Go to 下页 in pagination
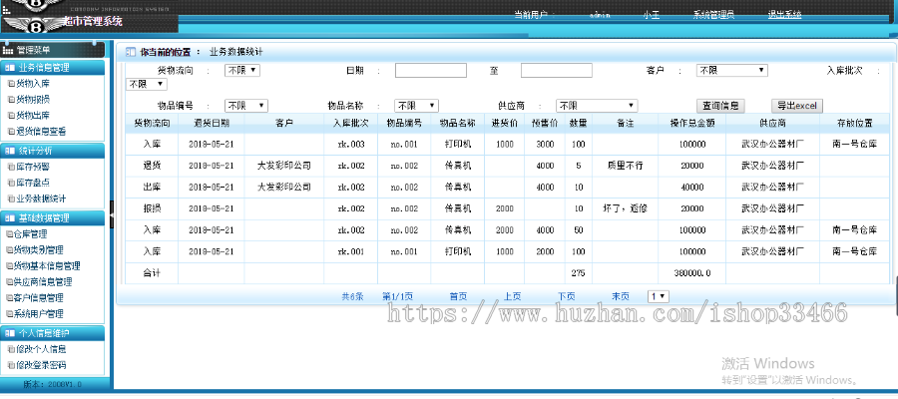898x399 pixels. (567, 296)
